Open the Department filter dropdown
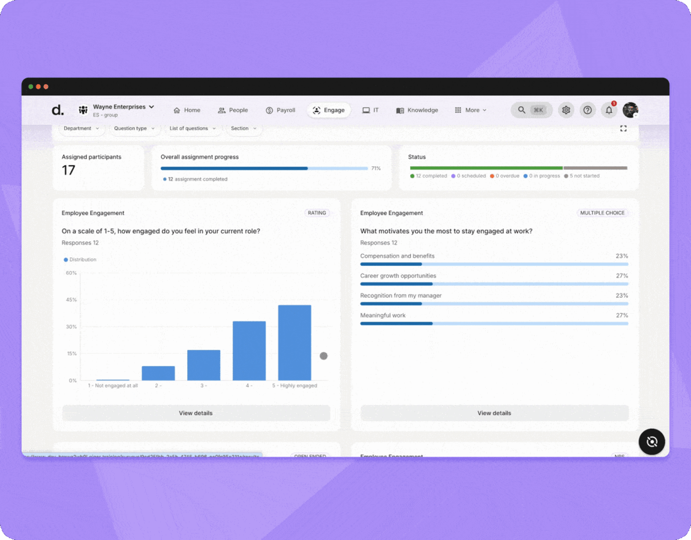 point(81,128)
